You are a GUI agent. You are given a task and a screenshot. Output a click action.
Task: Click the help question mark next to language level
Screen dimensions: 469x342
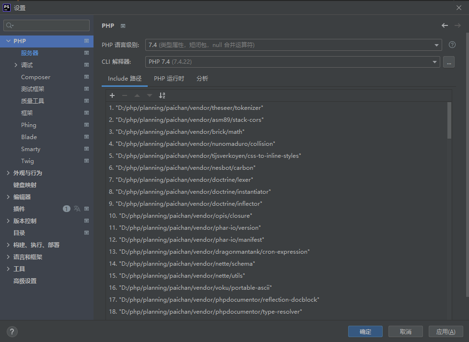tap(452, 45)
